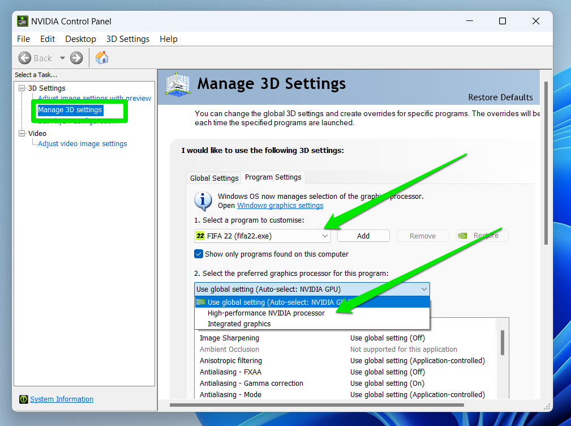Switch to the Global Settings tab
The image size is (571, 426).
(214, 178)
